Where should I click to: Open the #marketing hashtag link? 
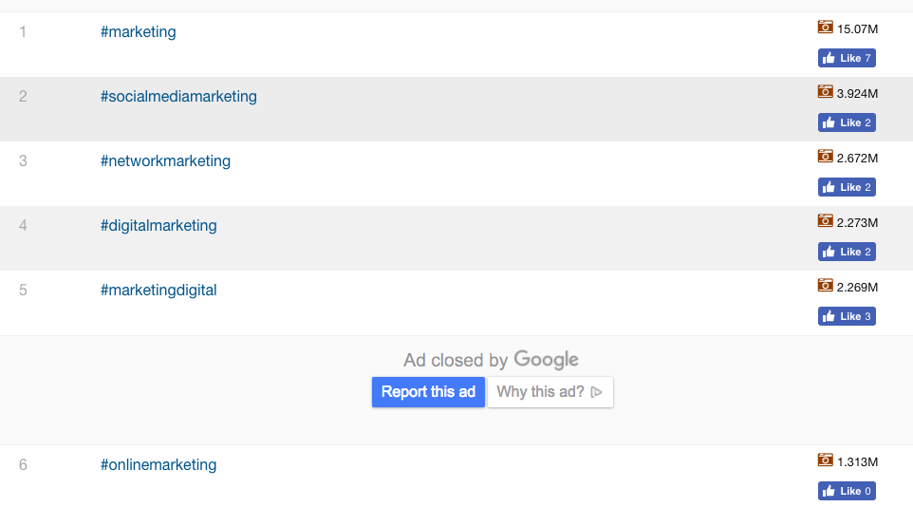click(138, 32)
